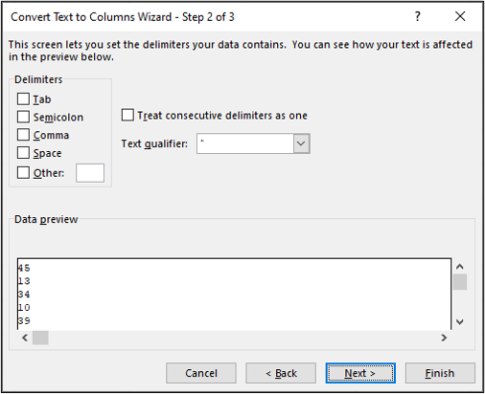
Task: Click the preview scroll up arrow
Action: tap(460, 267)
